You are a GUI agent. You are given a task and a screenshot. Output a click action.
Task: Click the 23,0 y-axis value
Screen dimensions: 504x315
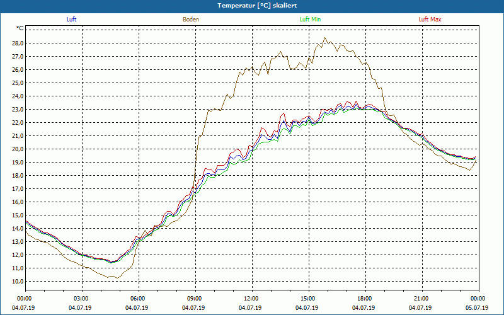[x=18, y=109]
